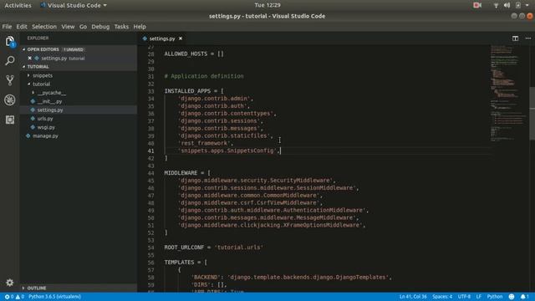Close the settings.py editor tab
This screenshot has width=535, height=301.
point(181,38)
